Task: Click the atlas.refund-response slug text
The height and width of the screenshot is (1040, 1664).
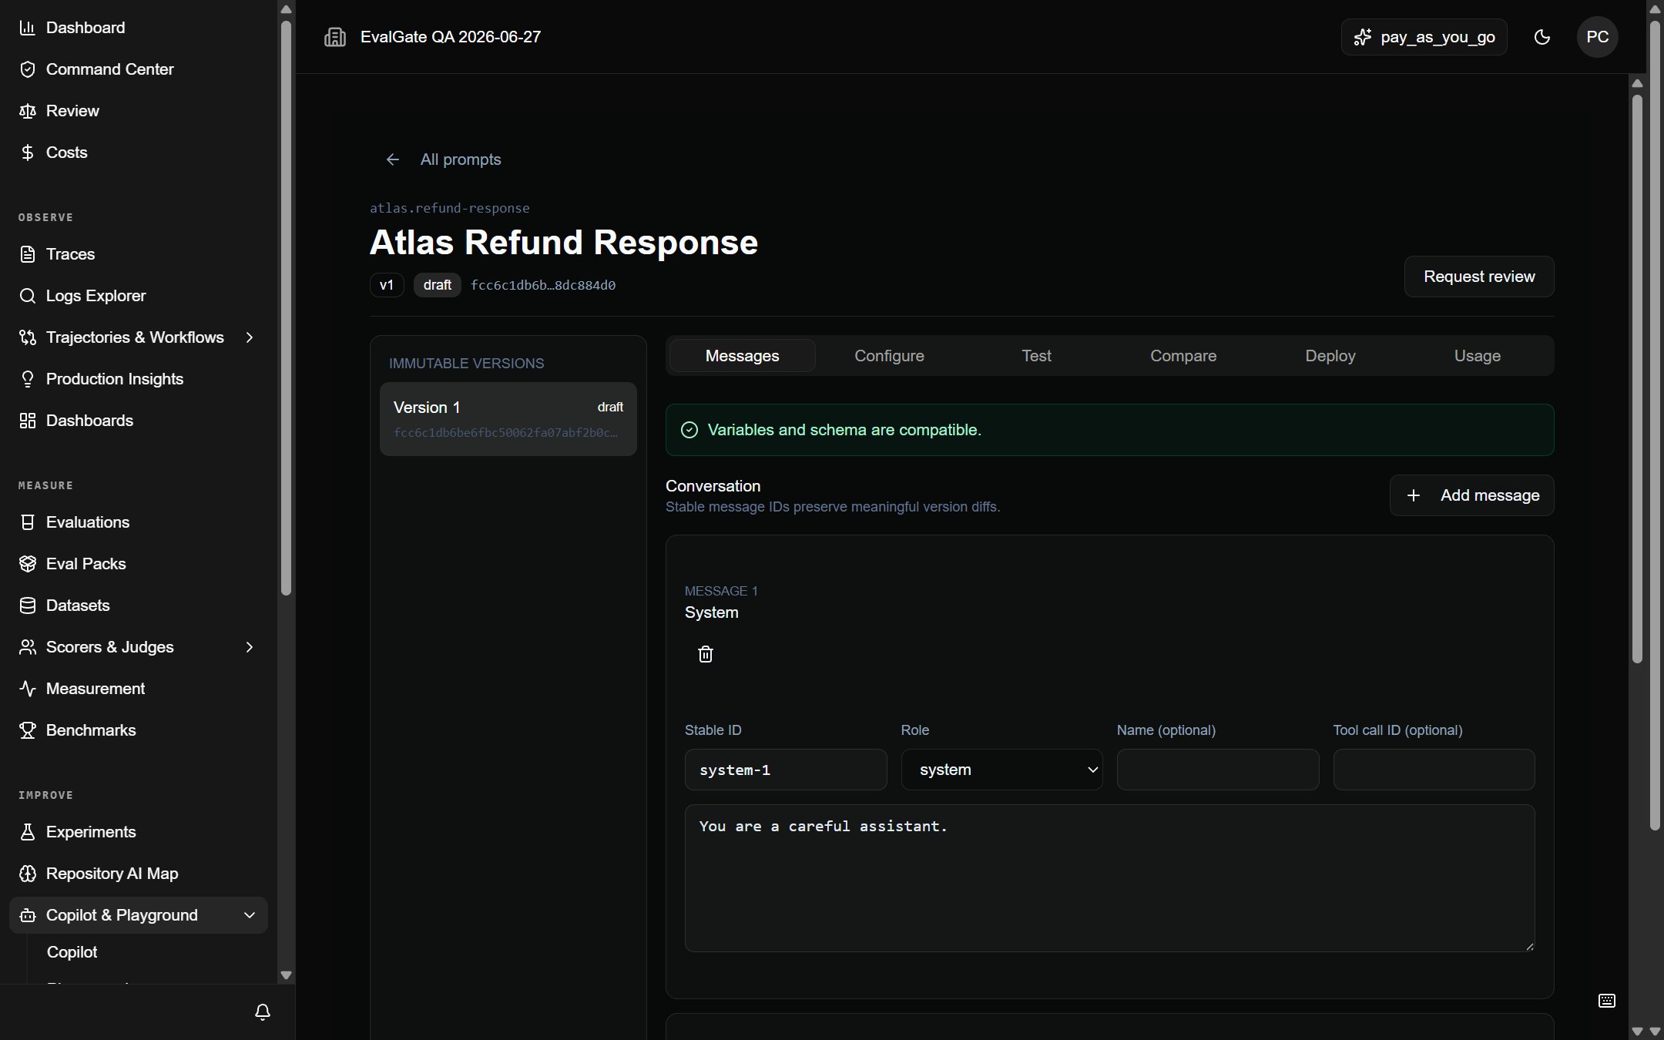Action: [450, 208]
